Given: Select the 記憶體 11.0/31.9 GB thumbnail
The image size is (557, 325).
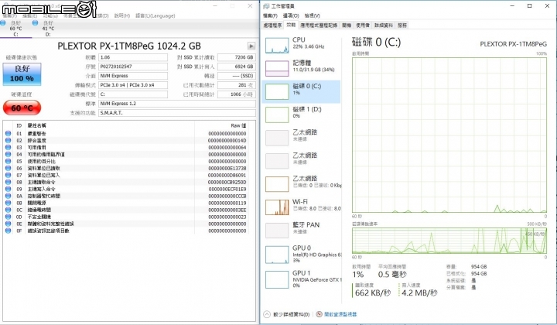Looking at the screenshot, I should coord(277,68).
